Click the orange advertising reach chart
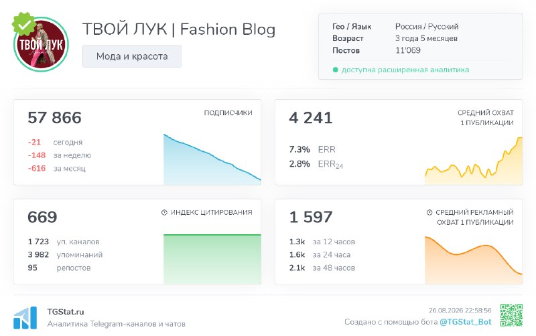Screen dimensions: 536x336 coord(474,260)
